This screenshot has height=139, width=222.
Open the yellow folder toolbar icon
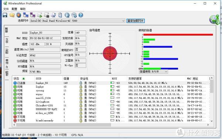coord(12,15)
